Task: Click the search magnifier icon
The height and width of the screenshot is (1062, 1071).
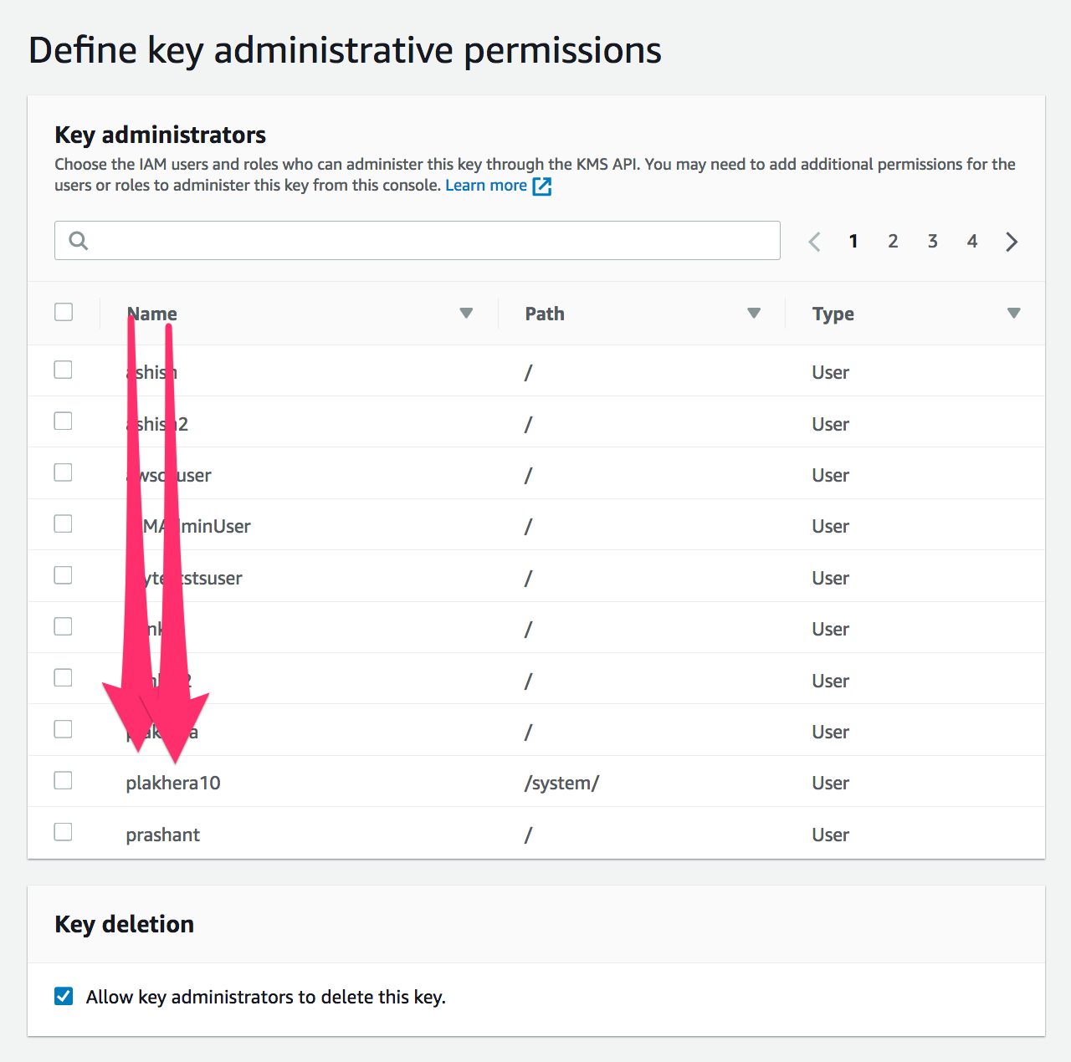Action: click(x=78, y=240)
